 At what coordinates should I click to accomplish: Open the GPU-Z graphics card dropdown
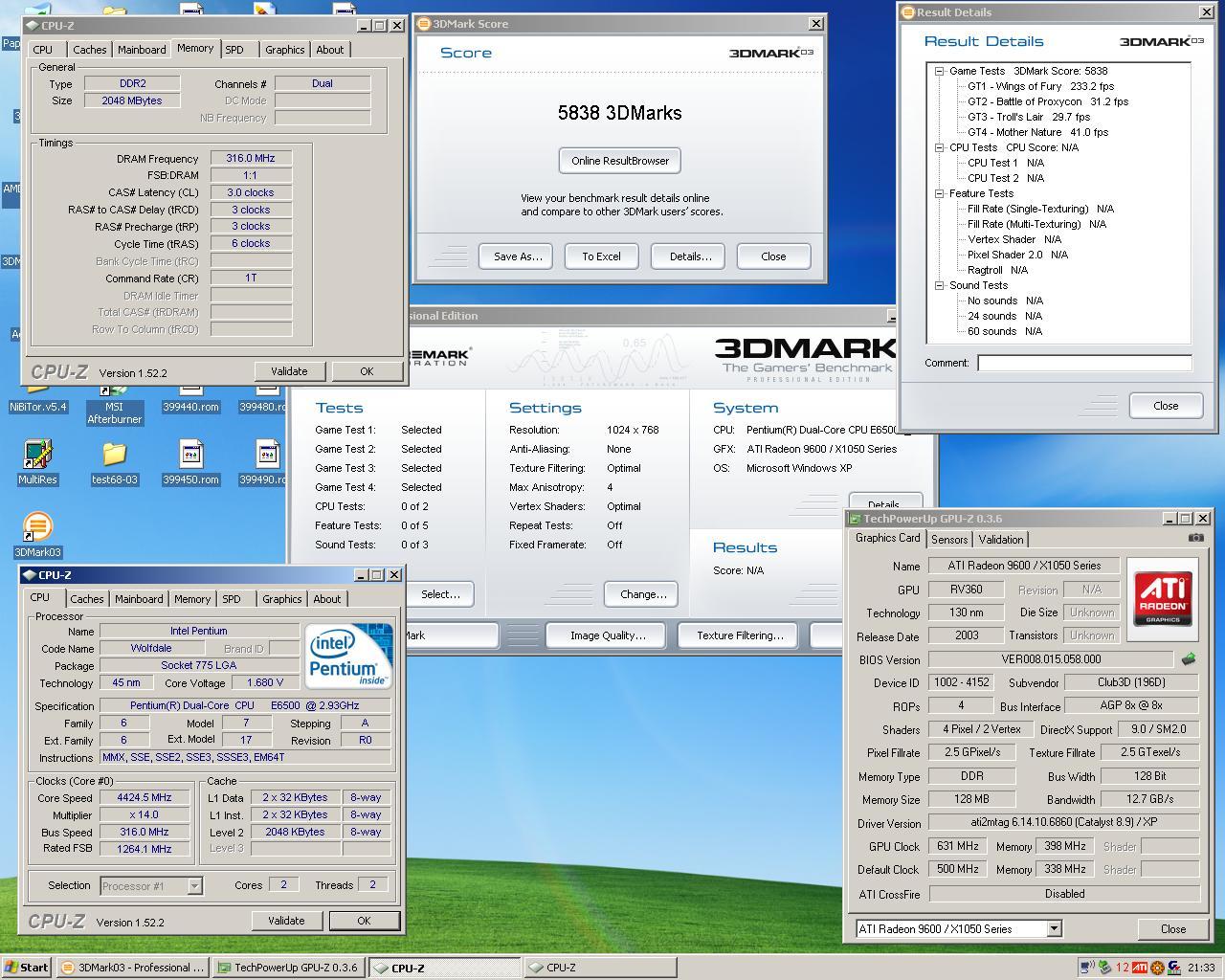point(1054,928)
